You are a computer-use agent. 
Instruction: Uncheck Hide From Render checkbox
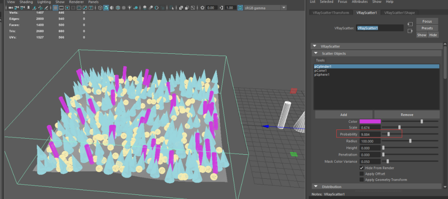362,168
